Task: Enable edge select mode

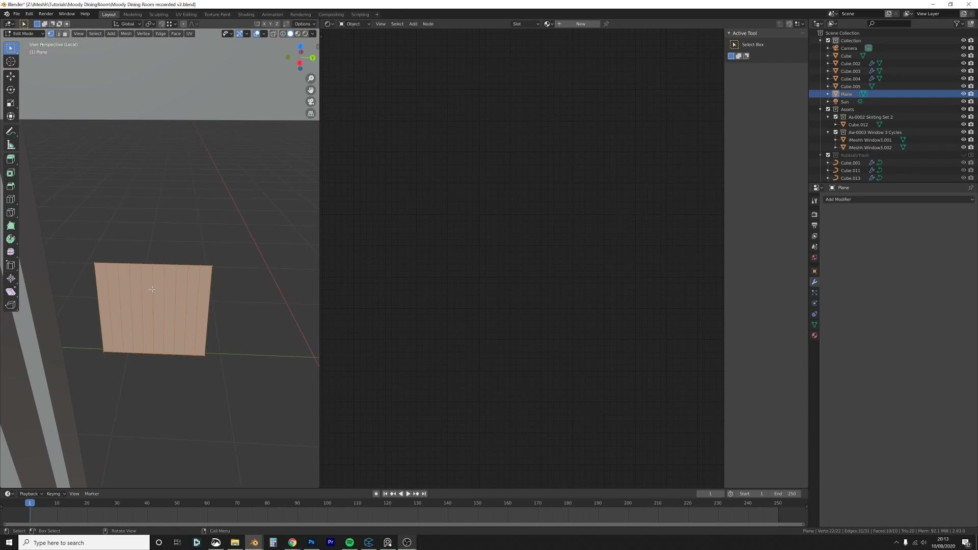Action: (58, 34)
